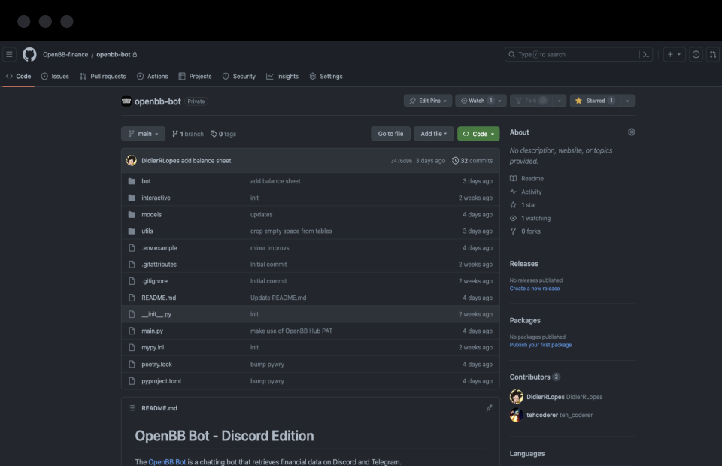This screenshot has height=466, width=722.
Task: Edit the README with the pencil icon
Action: pos(489,407)
